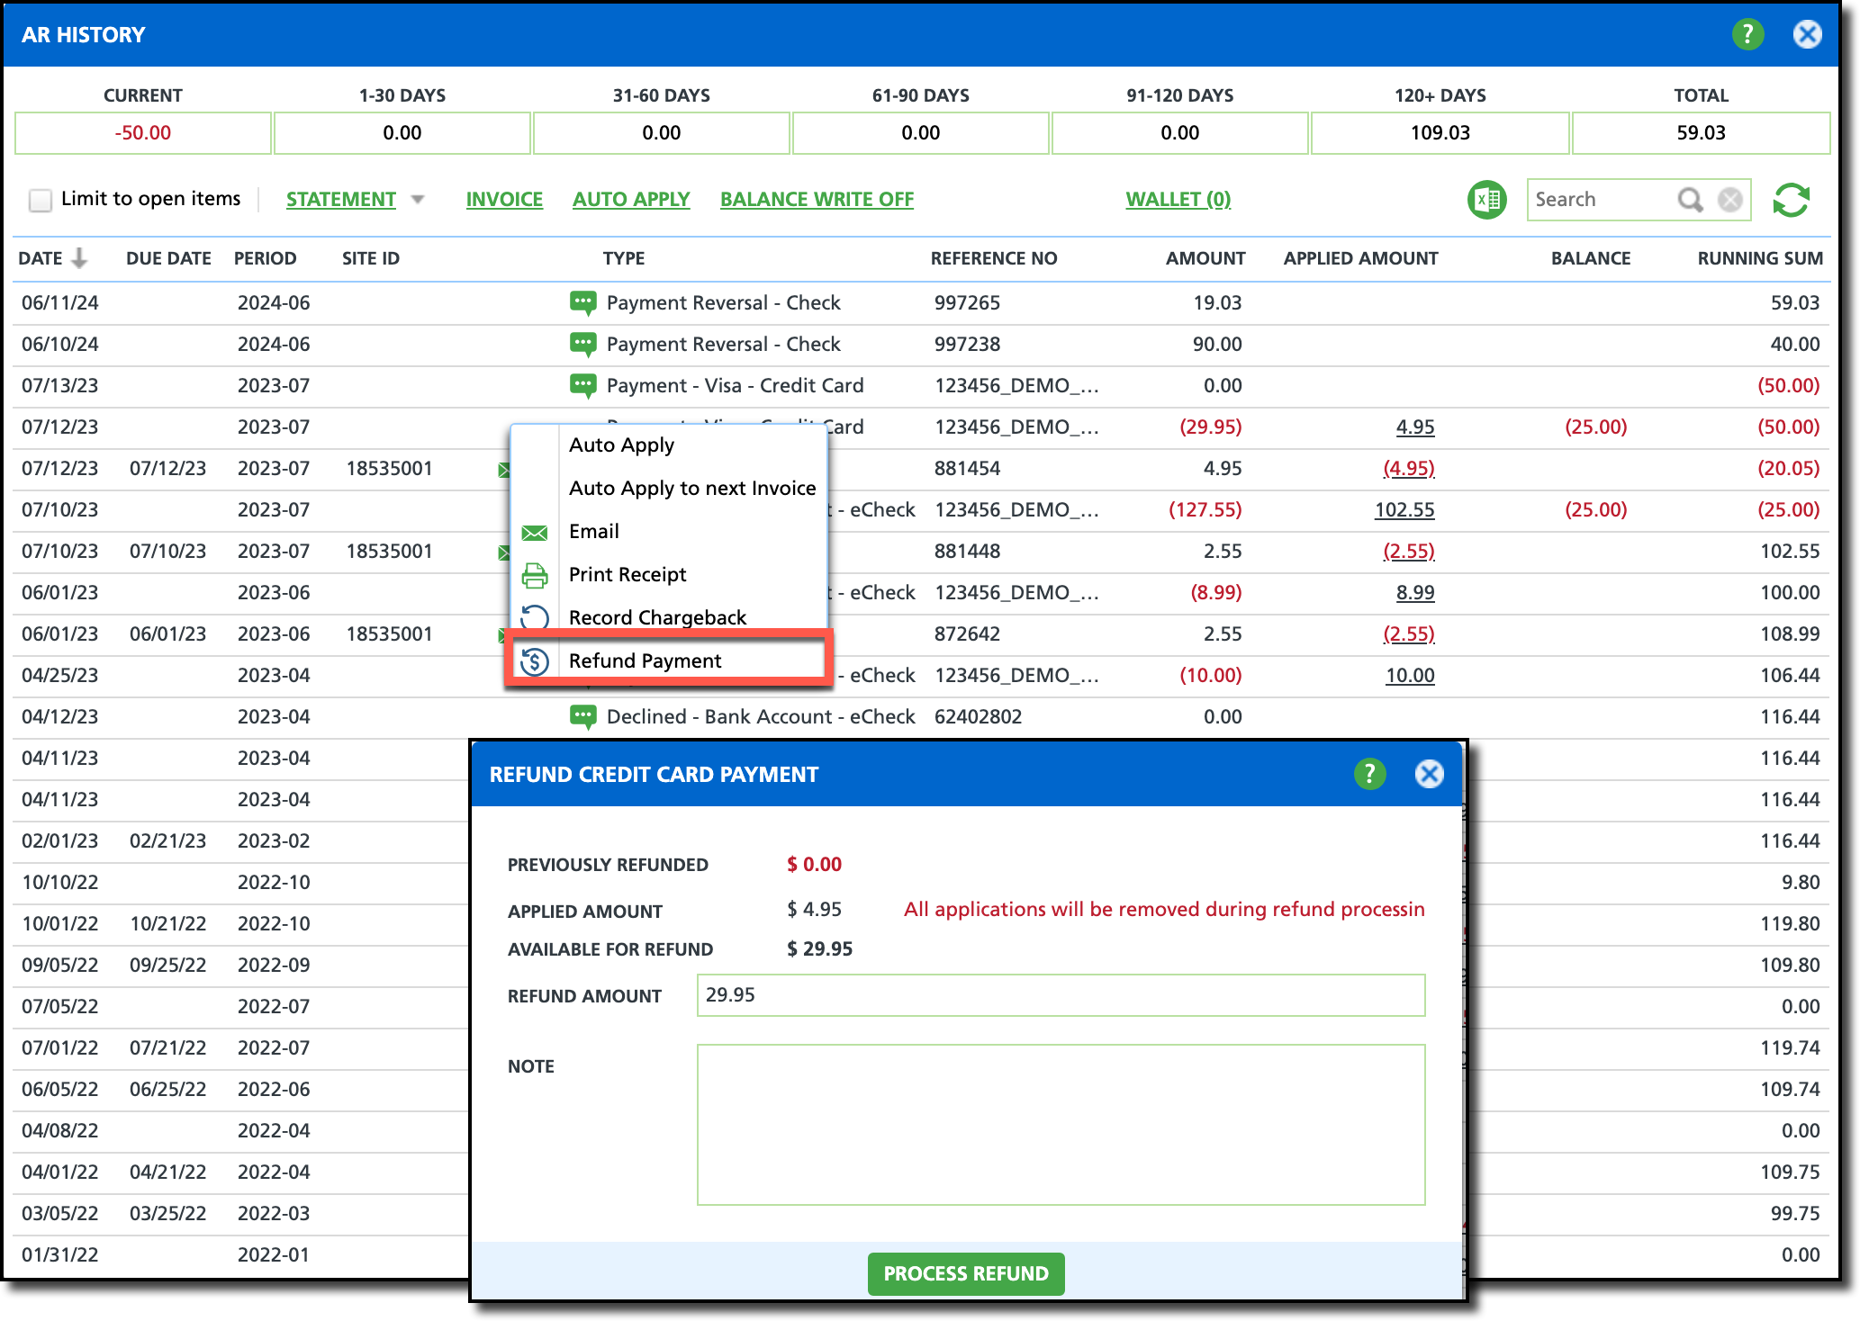Open help in Refund Credit Card dialog
Image resolution: width=1860 pixels, height=1321 pixels.
click(1369, 774)
